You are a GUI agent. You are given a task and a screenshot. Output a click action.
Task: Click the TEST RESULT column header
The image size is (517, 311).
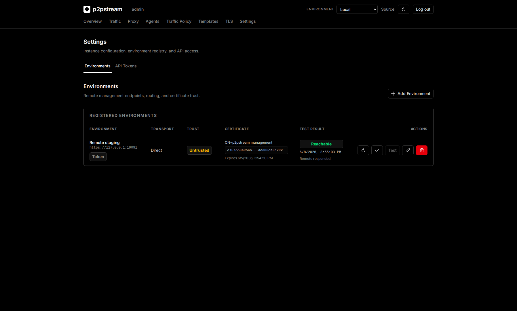click(312, 129)
